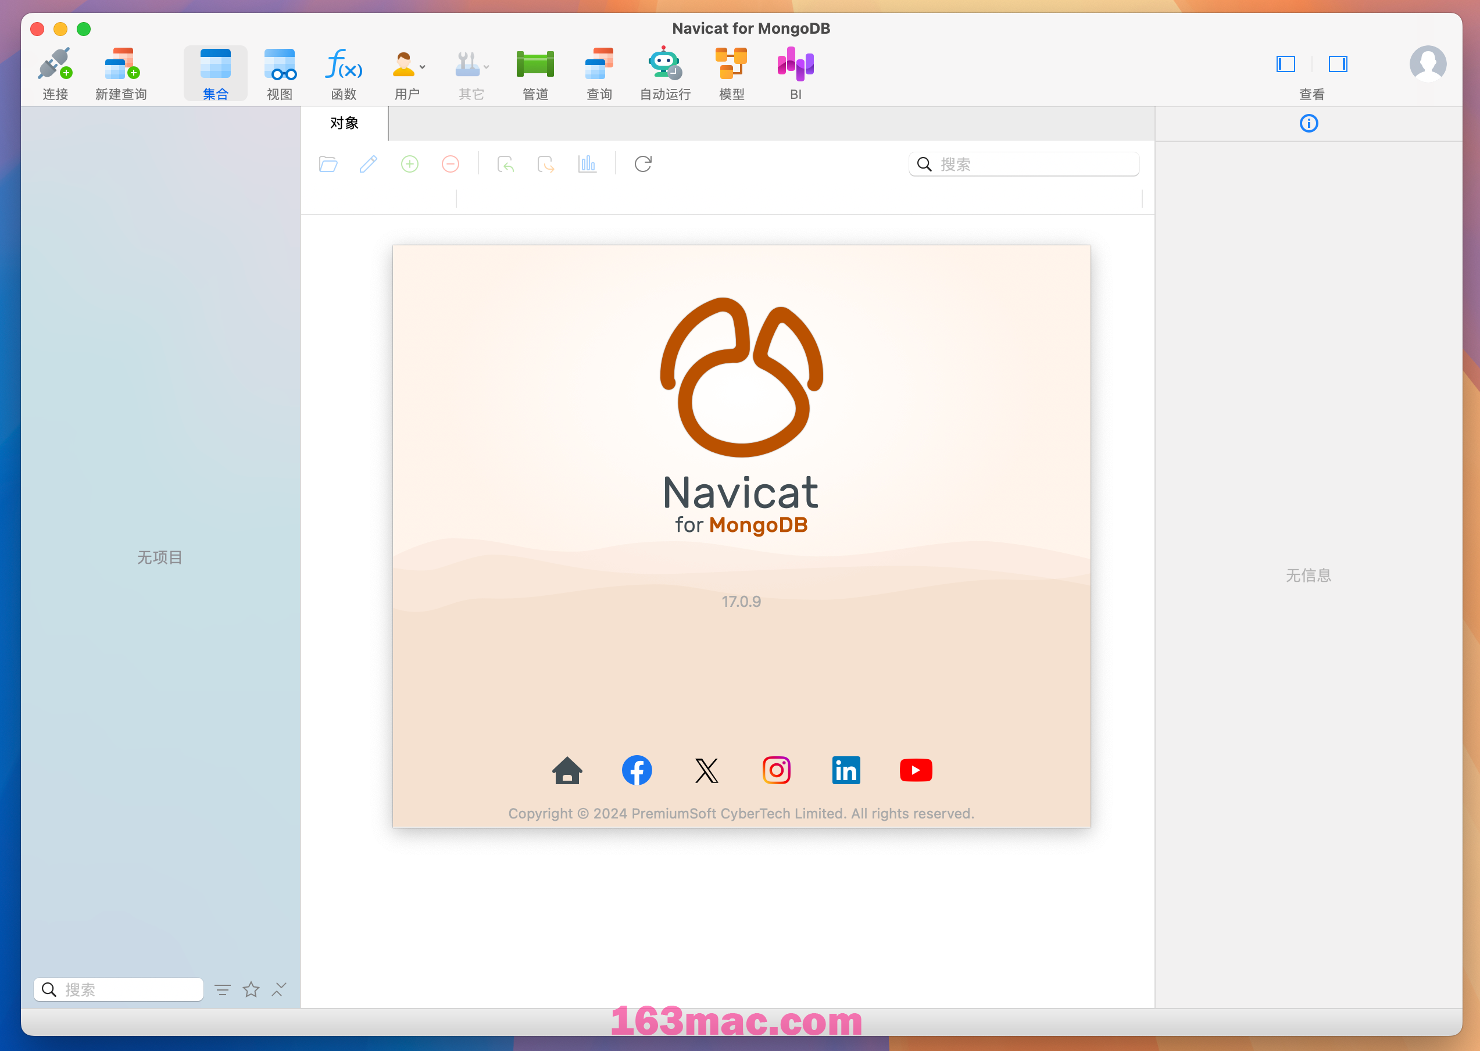Open the LinkedIn link on splash

pos(846,770)
